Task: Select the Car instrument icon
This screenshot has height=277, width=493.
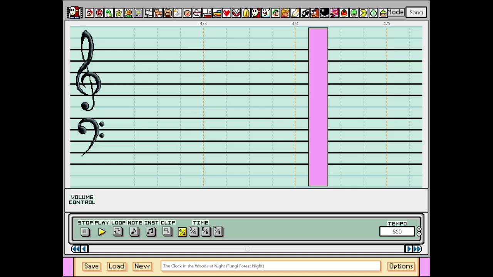Action: click(x=216, y=13)
